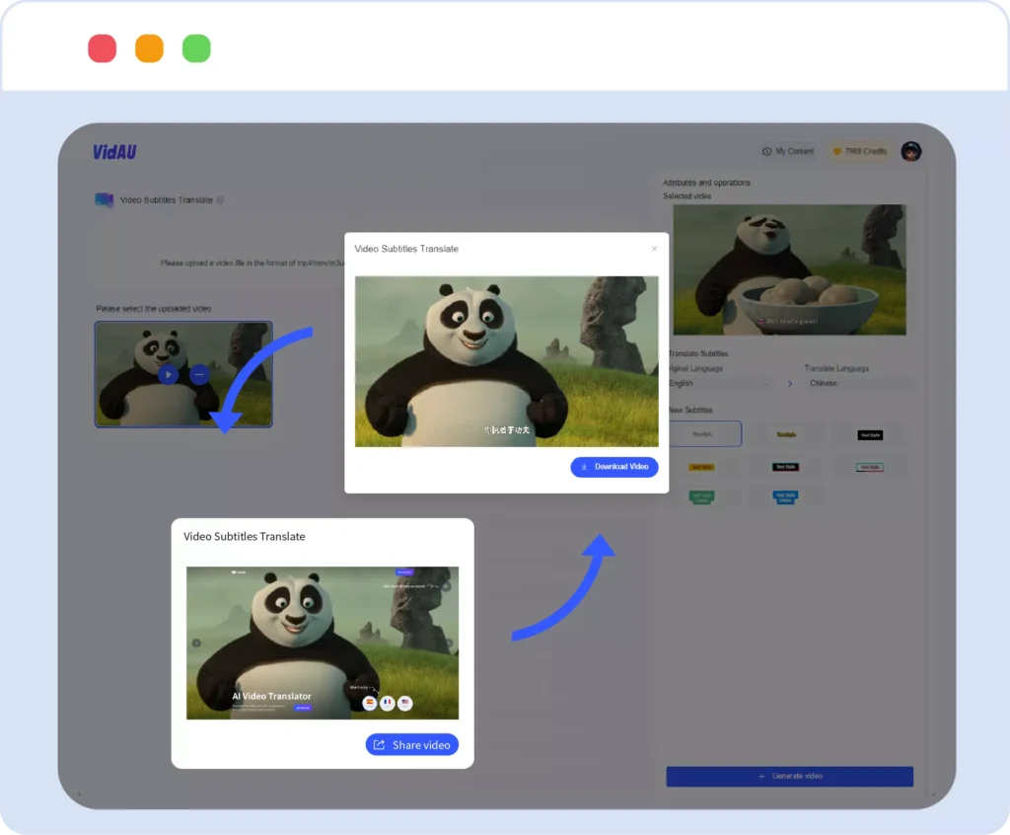This screenshot has width=1010, height=835.
Task: Click the translated video preview in the dialog
Action: pos(506,361)
